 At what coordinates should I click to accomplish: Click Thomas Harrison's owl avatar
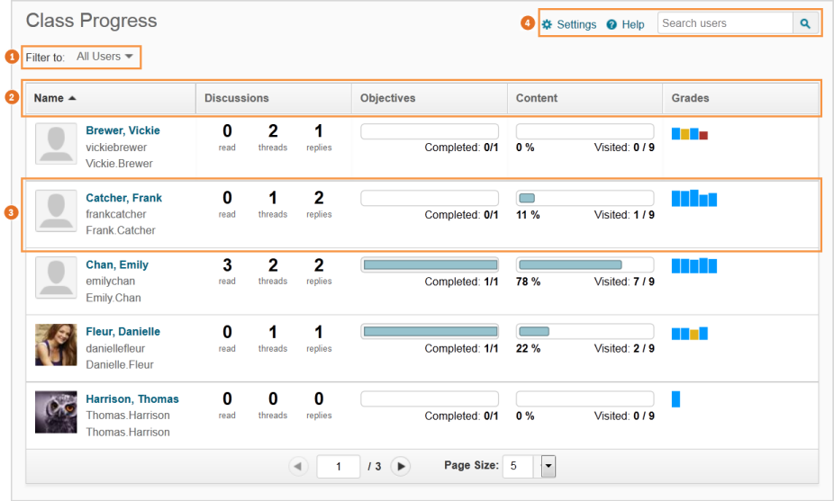pyautogui.click(x=56, y=412)
